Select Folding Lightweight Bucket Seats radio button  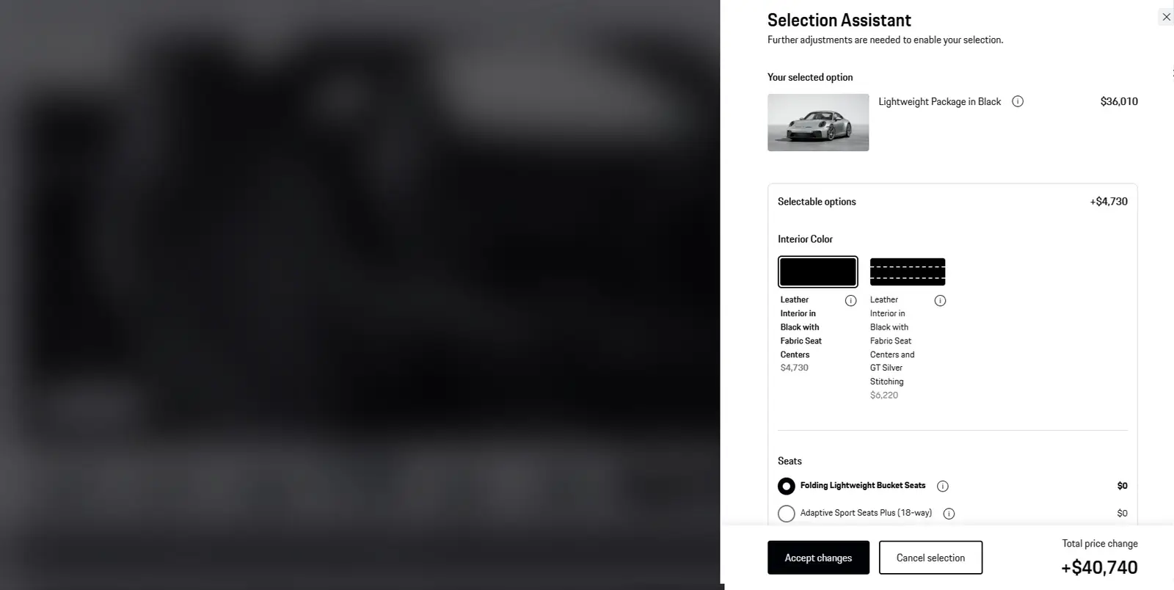click(786, 486)
